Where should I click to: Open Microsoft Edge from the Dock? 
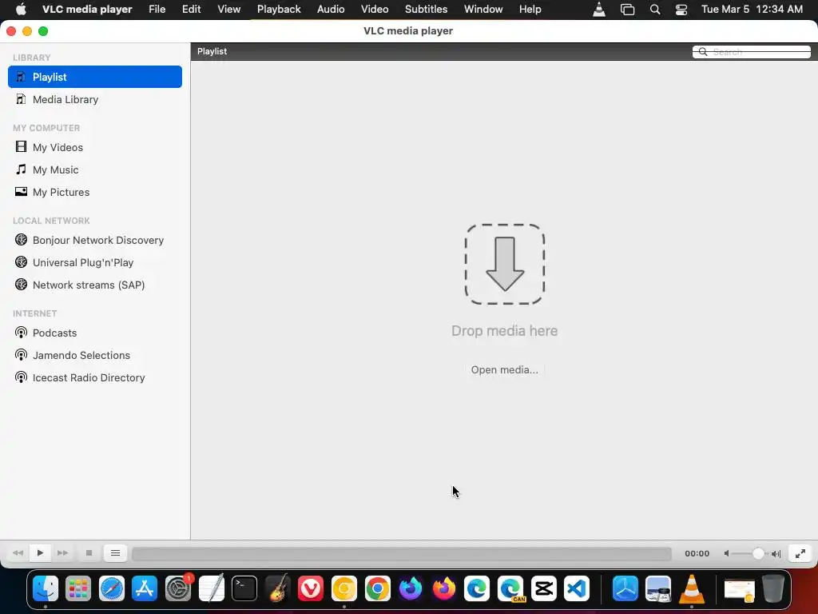(477, 588)
